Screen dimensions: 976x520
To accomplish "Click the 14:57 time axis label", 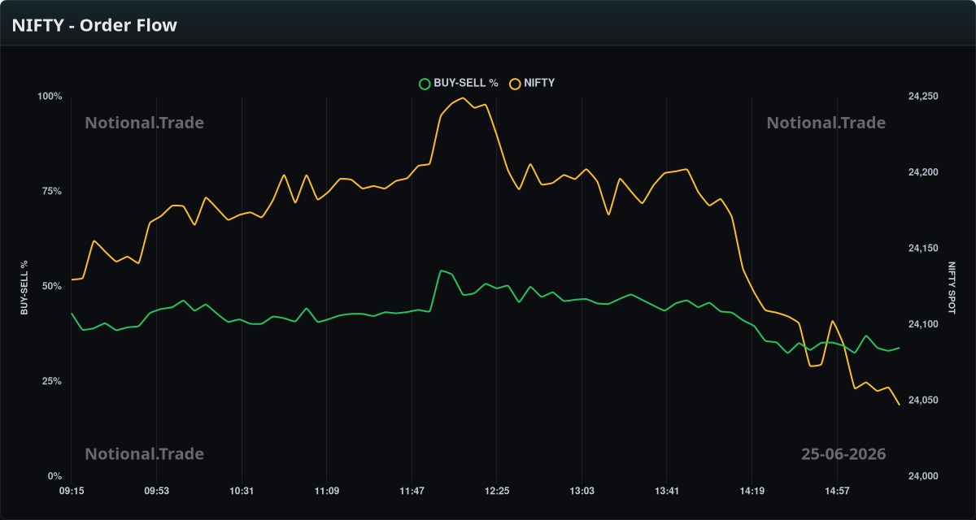I will 837,491.
